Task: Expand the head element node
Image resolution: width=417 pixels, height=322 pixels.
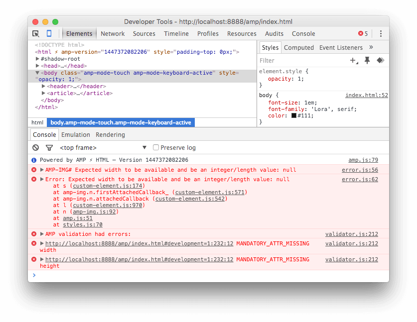Action: (x=37, y=66)
